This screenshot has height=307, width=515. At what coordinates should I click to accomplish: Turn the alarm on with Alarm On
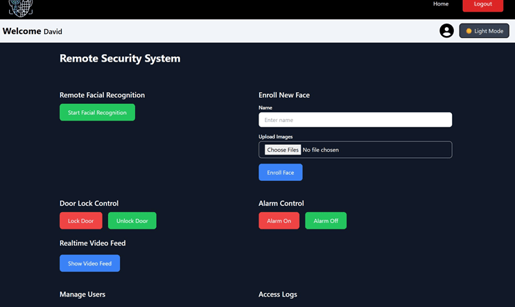coord(279,220)
